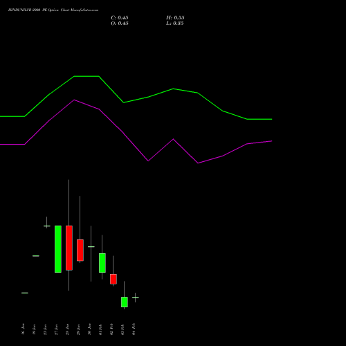Image resolution: width=346 pixels, height=346 pixels.
Task: Click the '04 Feb' date label
Action: (x=134, y=329)
